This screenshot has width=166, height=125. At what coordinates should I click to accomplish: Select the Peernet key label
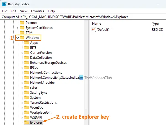31,23
